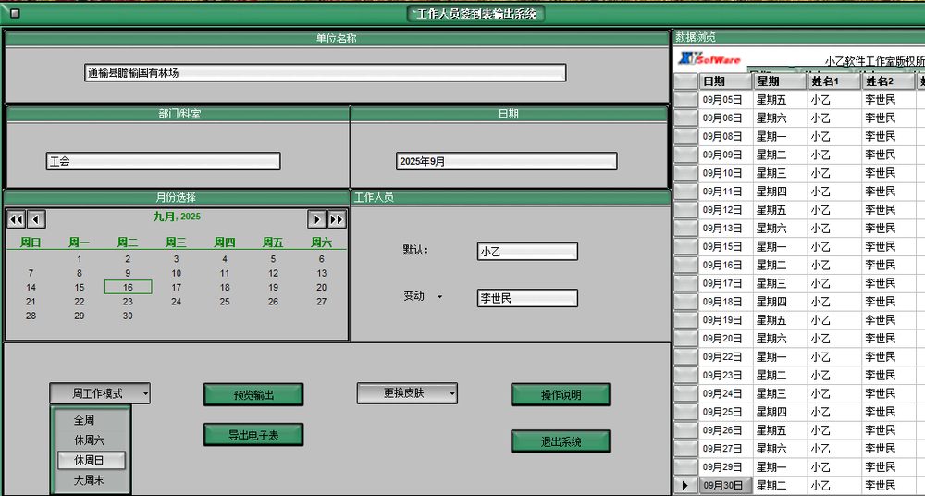Click the 星期 column header
The width and height of the screenshot is (925, 496).
pyautogui.click(x=780, y=81)
